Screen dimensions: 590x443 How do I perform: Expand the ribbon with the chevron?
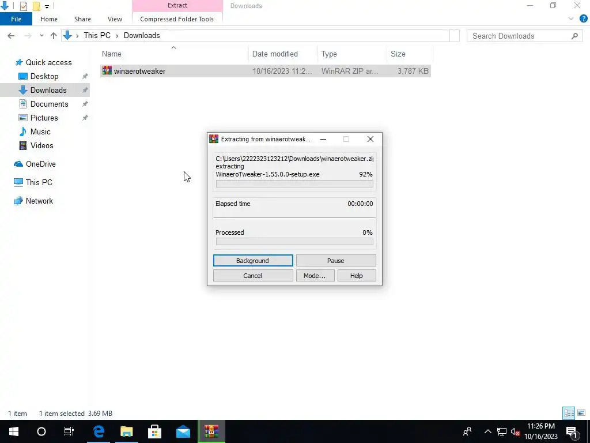pos(571,18)
